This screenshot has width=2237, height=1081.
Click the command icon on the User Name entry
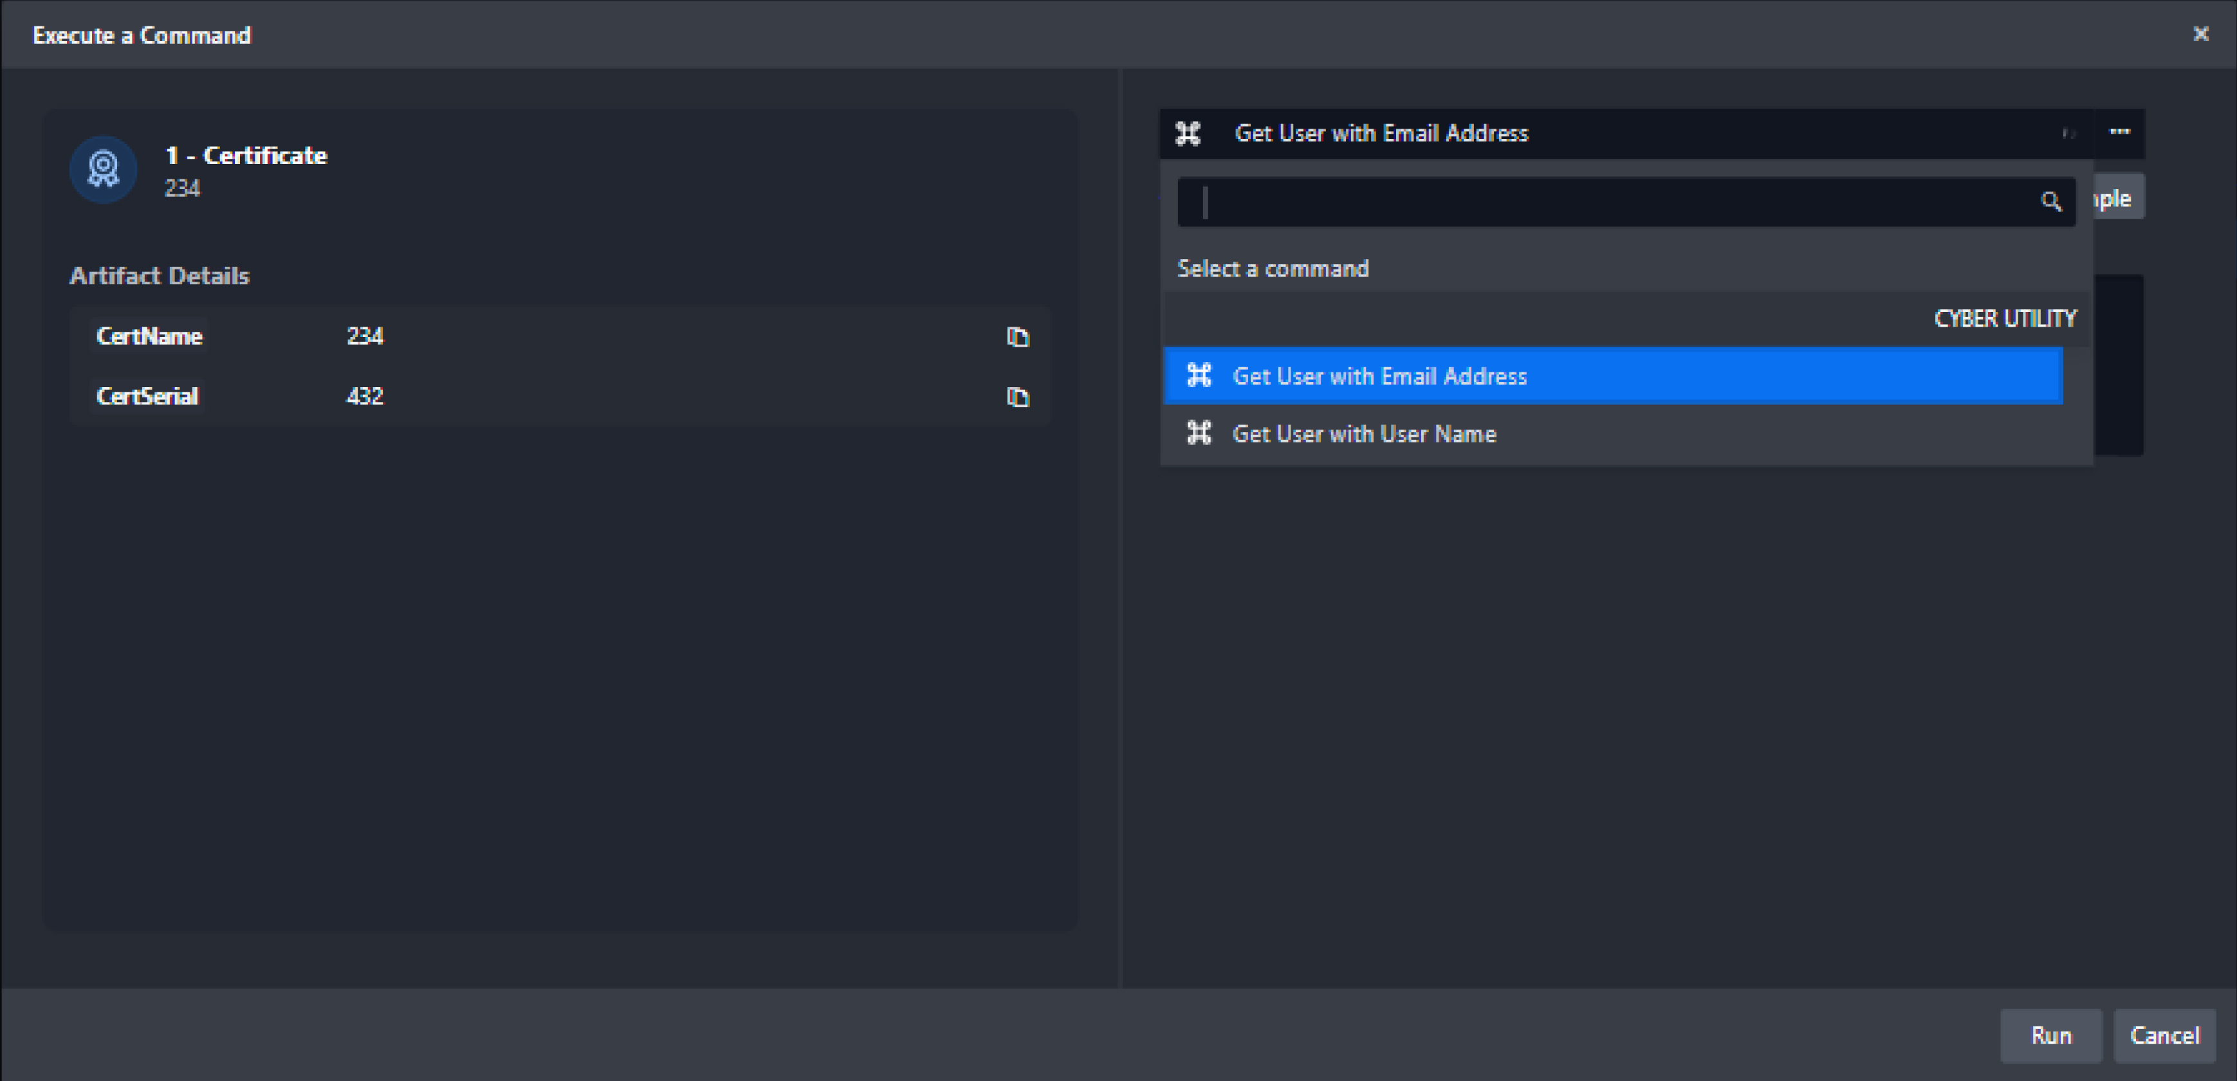tap(1199, 432)
